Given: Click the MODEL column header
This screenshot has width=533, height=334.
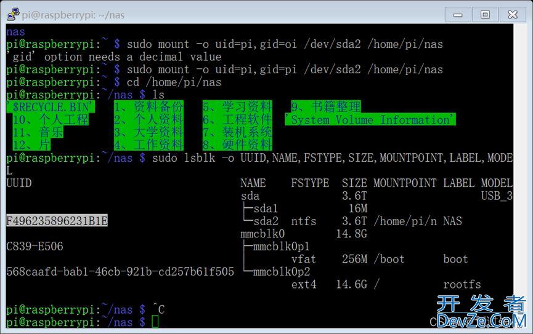Looking at the screenshot, I should pos(497,183).
